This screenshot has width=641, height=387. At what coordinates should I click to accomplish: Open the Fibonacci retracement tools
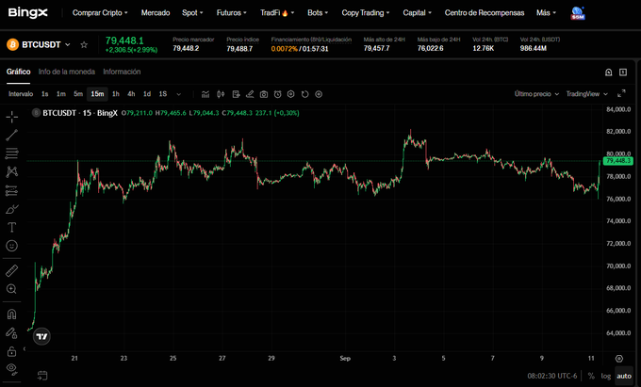tap(12, 153)
